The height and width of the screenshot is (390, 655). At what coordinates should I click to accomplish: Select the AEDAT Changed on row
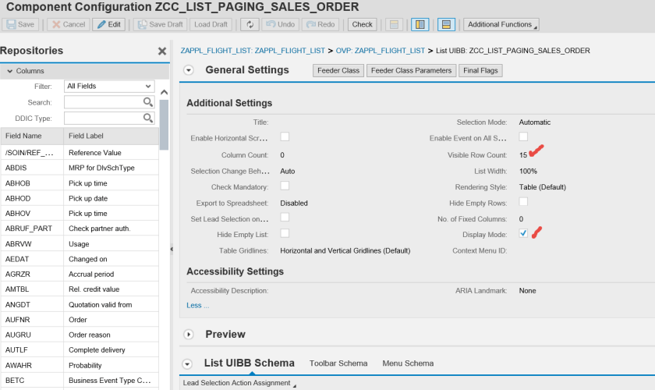[x=80, y=259]
